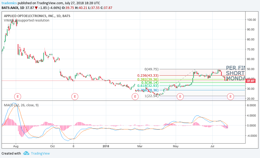
Task: Click the PER FIN annotation text on chart
Action: coord(236,68)
